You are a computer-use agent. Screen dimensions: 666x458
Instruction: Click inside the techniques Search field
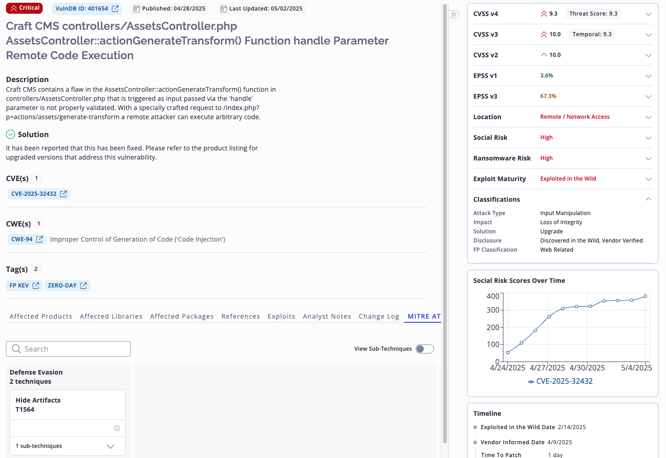tap(68, 349)
